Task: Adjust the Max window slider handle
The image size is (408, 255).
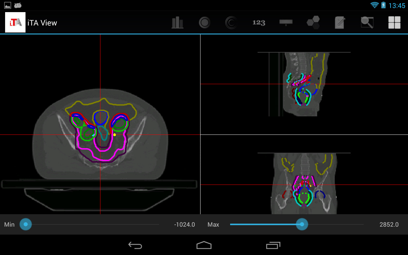Action: point(302,224)
